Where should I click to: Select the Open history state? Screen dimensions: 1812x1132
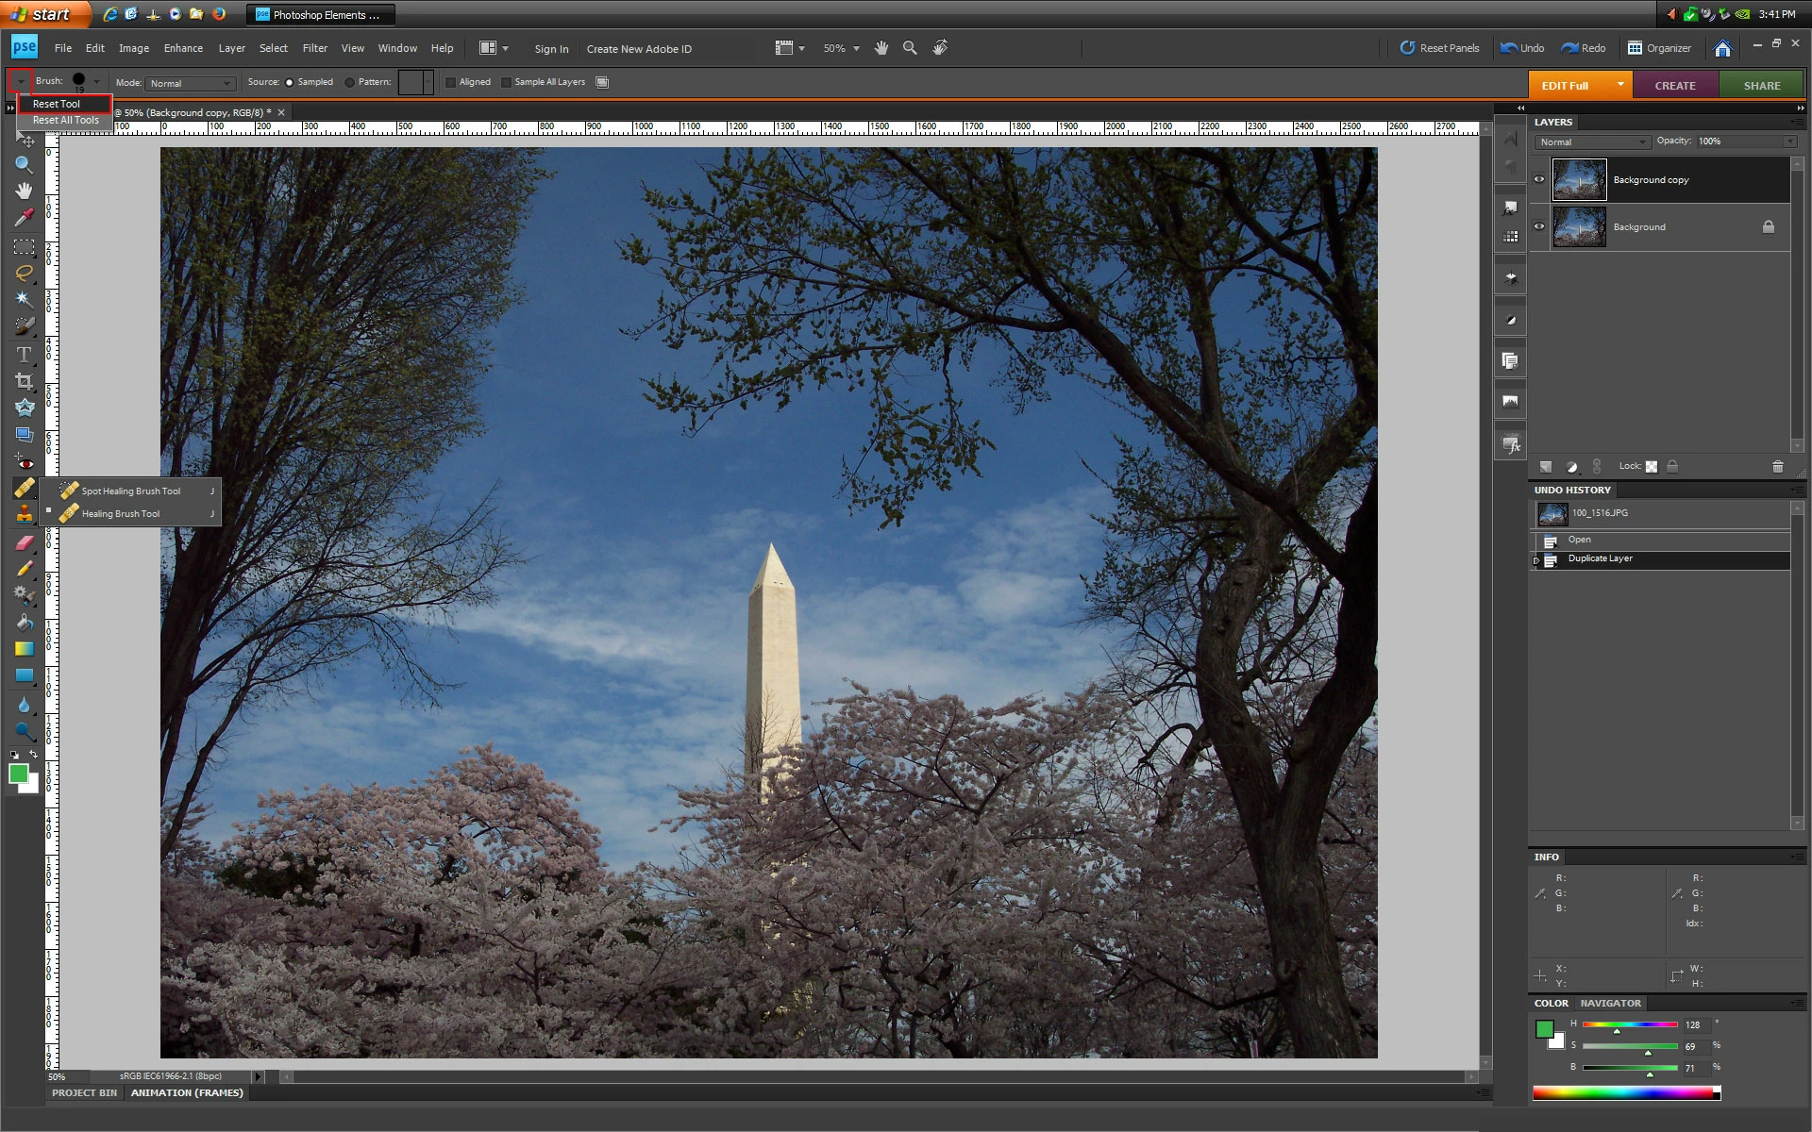[x=1579, y=540]
